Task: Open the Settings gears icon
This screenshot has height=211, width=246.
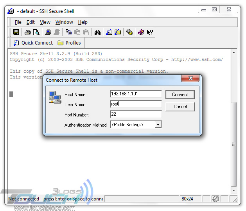Action: (x=129, y=32)
